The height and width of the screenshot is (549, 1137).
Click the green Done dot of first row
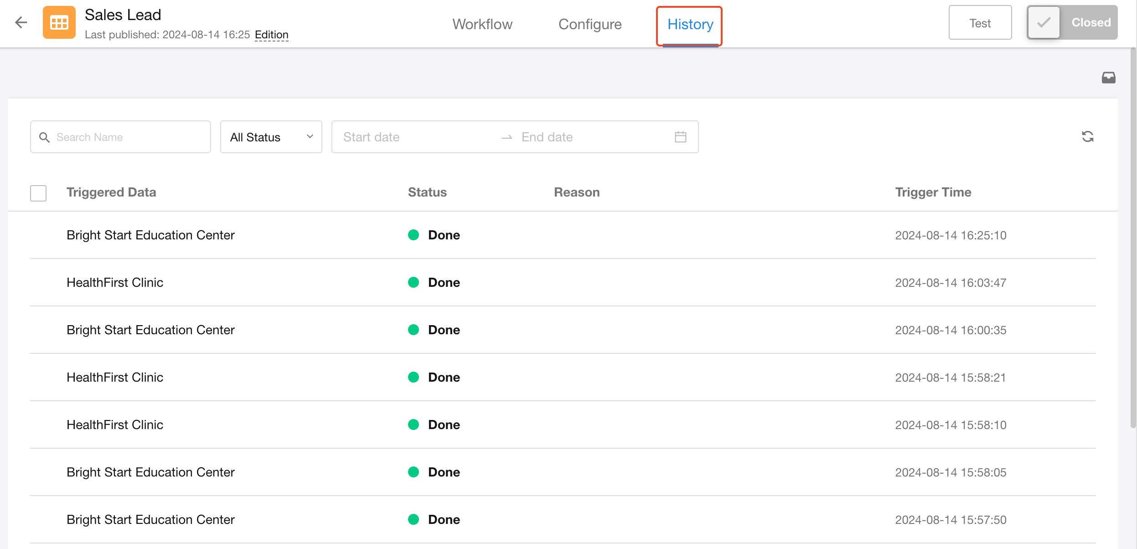coord(413,235)
